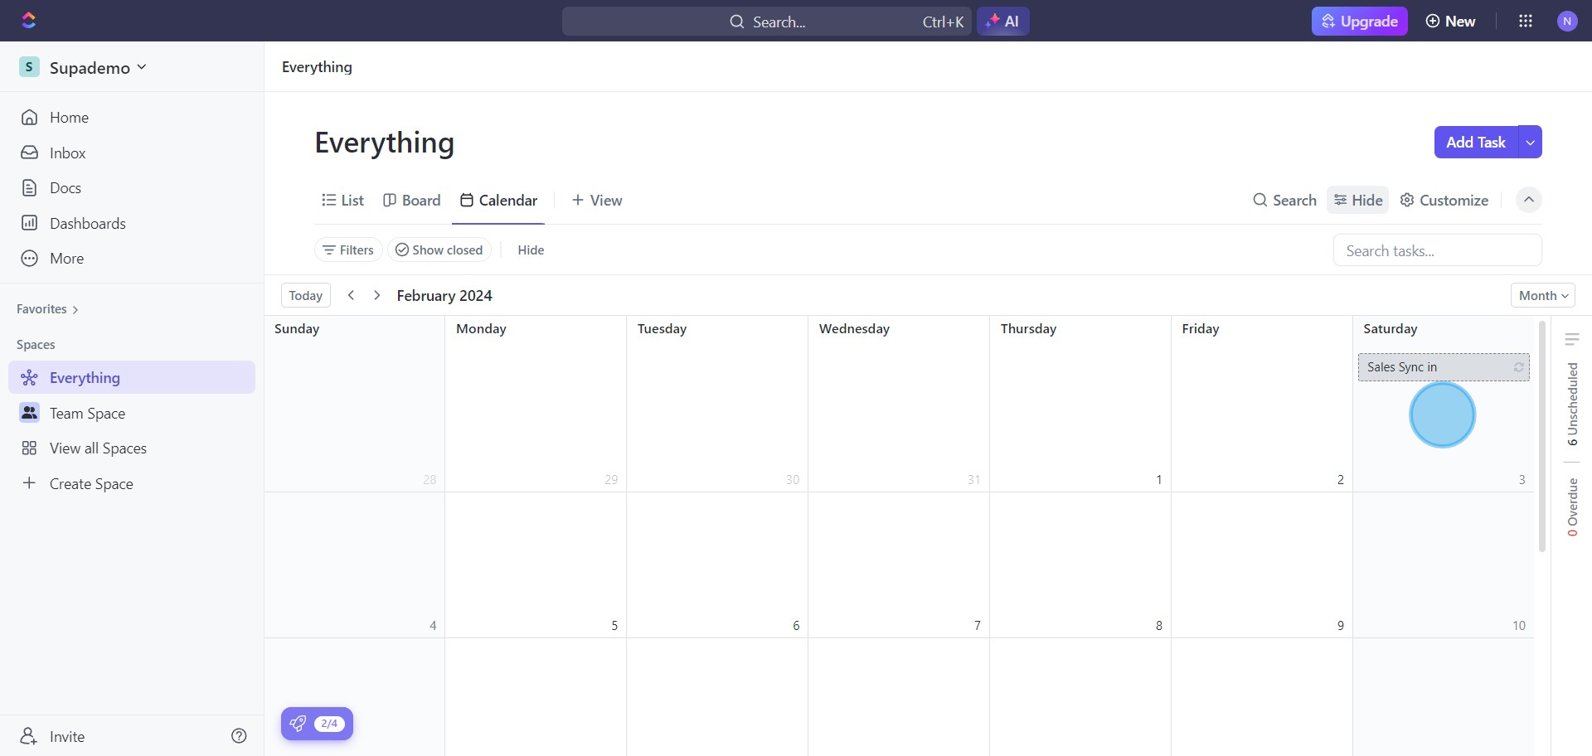
Task: Open the Supademo workspace dropdown
Action: pyautogui.click(x=83, y=67)
